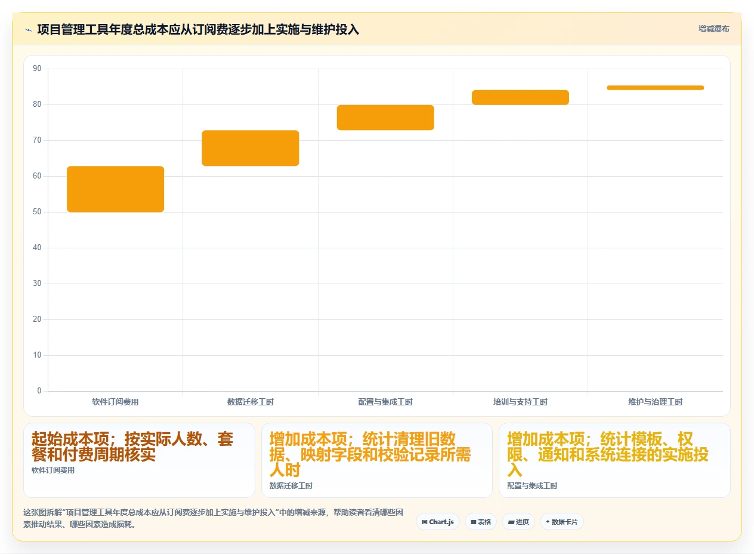This screenshot has height=554, width=754.
Task: Click the lightning icon beside the title
Action: coord(29,29)
